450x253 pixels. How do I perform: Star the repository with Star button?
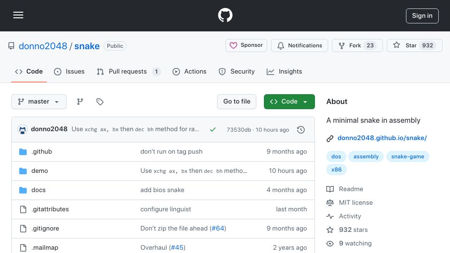point(414,45)
